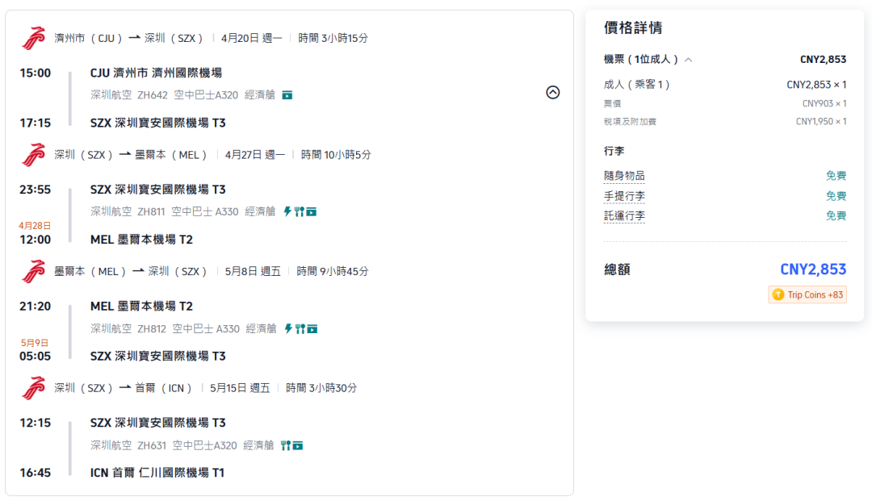Click the entertainment icon on flight ZH812
This screenshot has width=872, height=501.
[312, 328]
